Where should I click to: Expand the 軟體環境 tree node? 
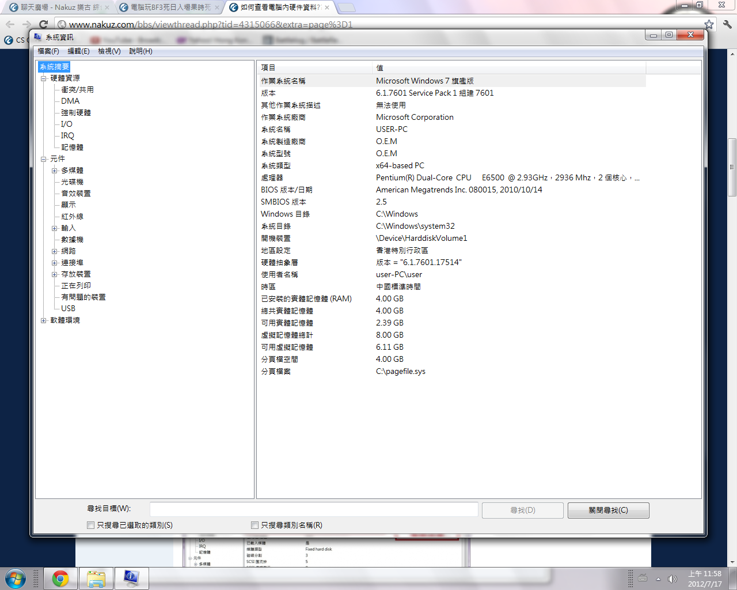point(43,320)
